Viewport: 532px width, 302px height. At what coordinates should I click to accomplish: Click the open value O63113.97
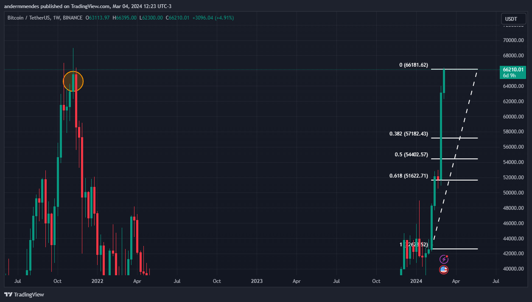click(98, 18)
